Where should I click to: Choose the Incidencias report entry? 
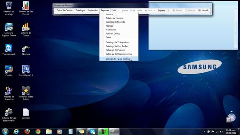coord(119,30)
